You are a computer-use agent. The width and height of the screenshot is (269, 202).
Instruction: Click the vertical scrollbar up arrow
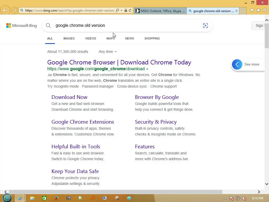[x=267, y=20]
